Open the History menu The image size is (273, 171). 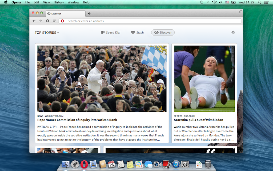click(59, 2)
